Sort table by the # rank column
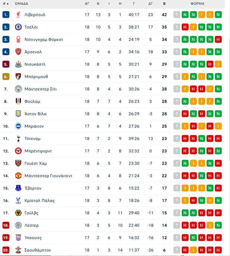230x256 pixels. click(x=6, y=4)
